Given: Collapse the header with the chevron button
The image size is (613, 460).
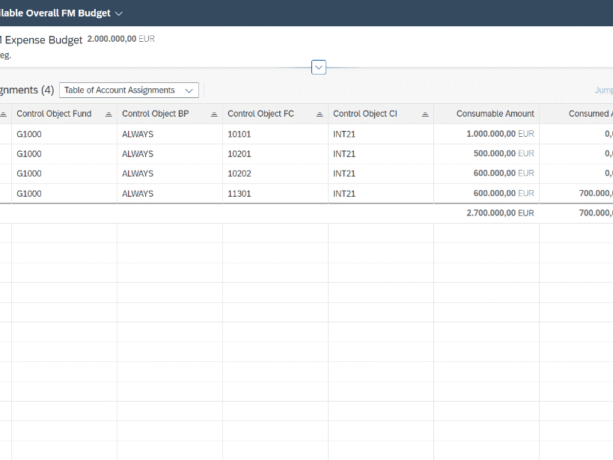Looking at the screenshot, I should point(319,67).
